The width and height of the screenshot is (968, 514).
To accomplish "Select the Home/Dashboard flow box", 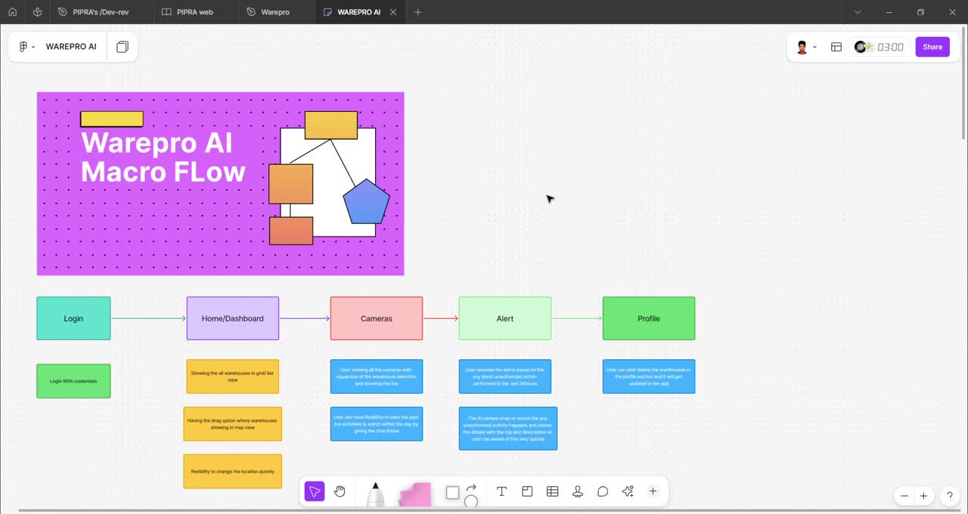I will 233,318.
